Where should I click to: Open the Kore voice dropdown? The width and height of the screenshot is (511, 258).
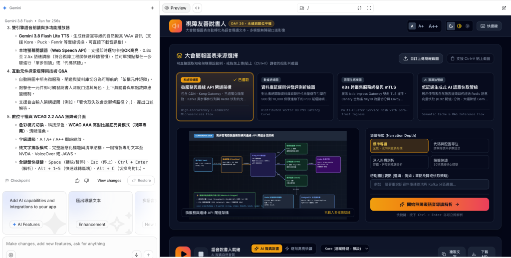tap(345, 249)
